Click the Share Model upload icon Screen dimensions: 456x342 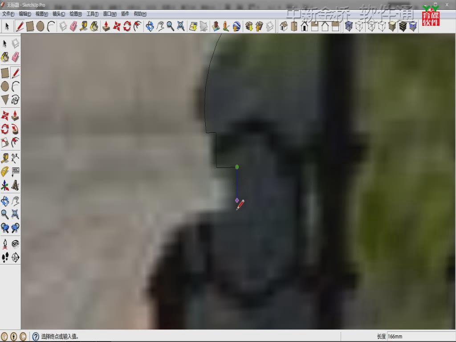pyautogui.click(x=259, y=26)
